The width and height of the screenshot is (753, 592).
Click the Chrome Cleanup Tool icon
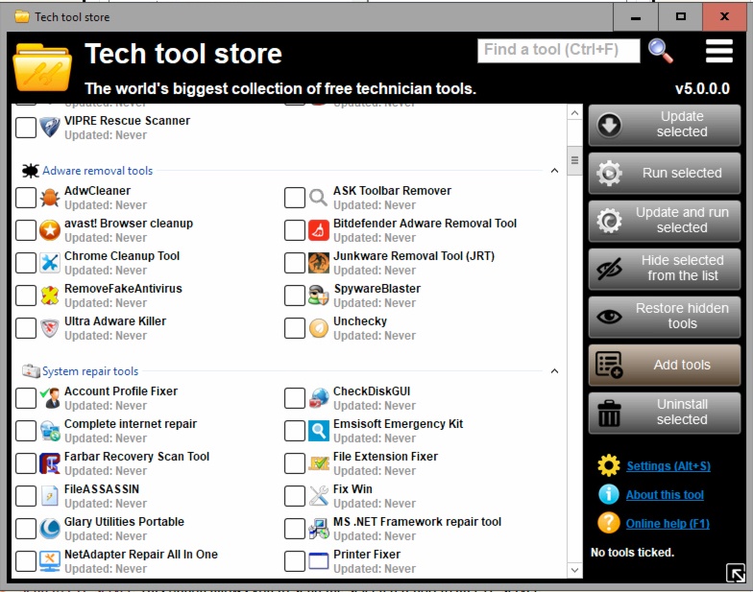coord(50,263)
